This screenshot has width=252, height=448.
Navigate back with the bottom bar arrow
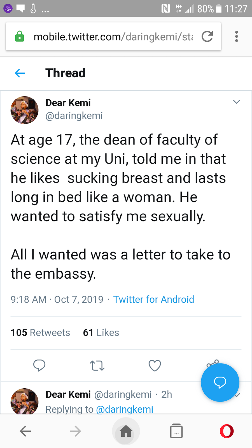(25, 431)
